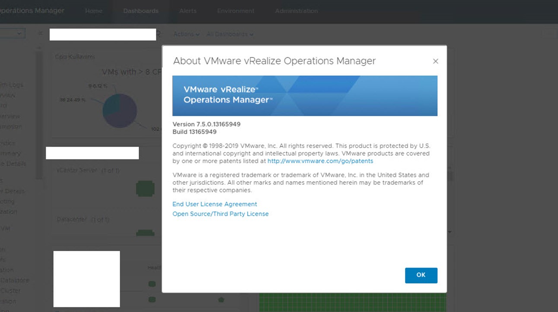Open Dashboards in top navigation
Viewport: 558px width, 312px height.
click(x=141, y=11)
